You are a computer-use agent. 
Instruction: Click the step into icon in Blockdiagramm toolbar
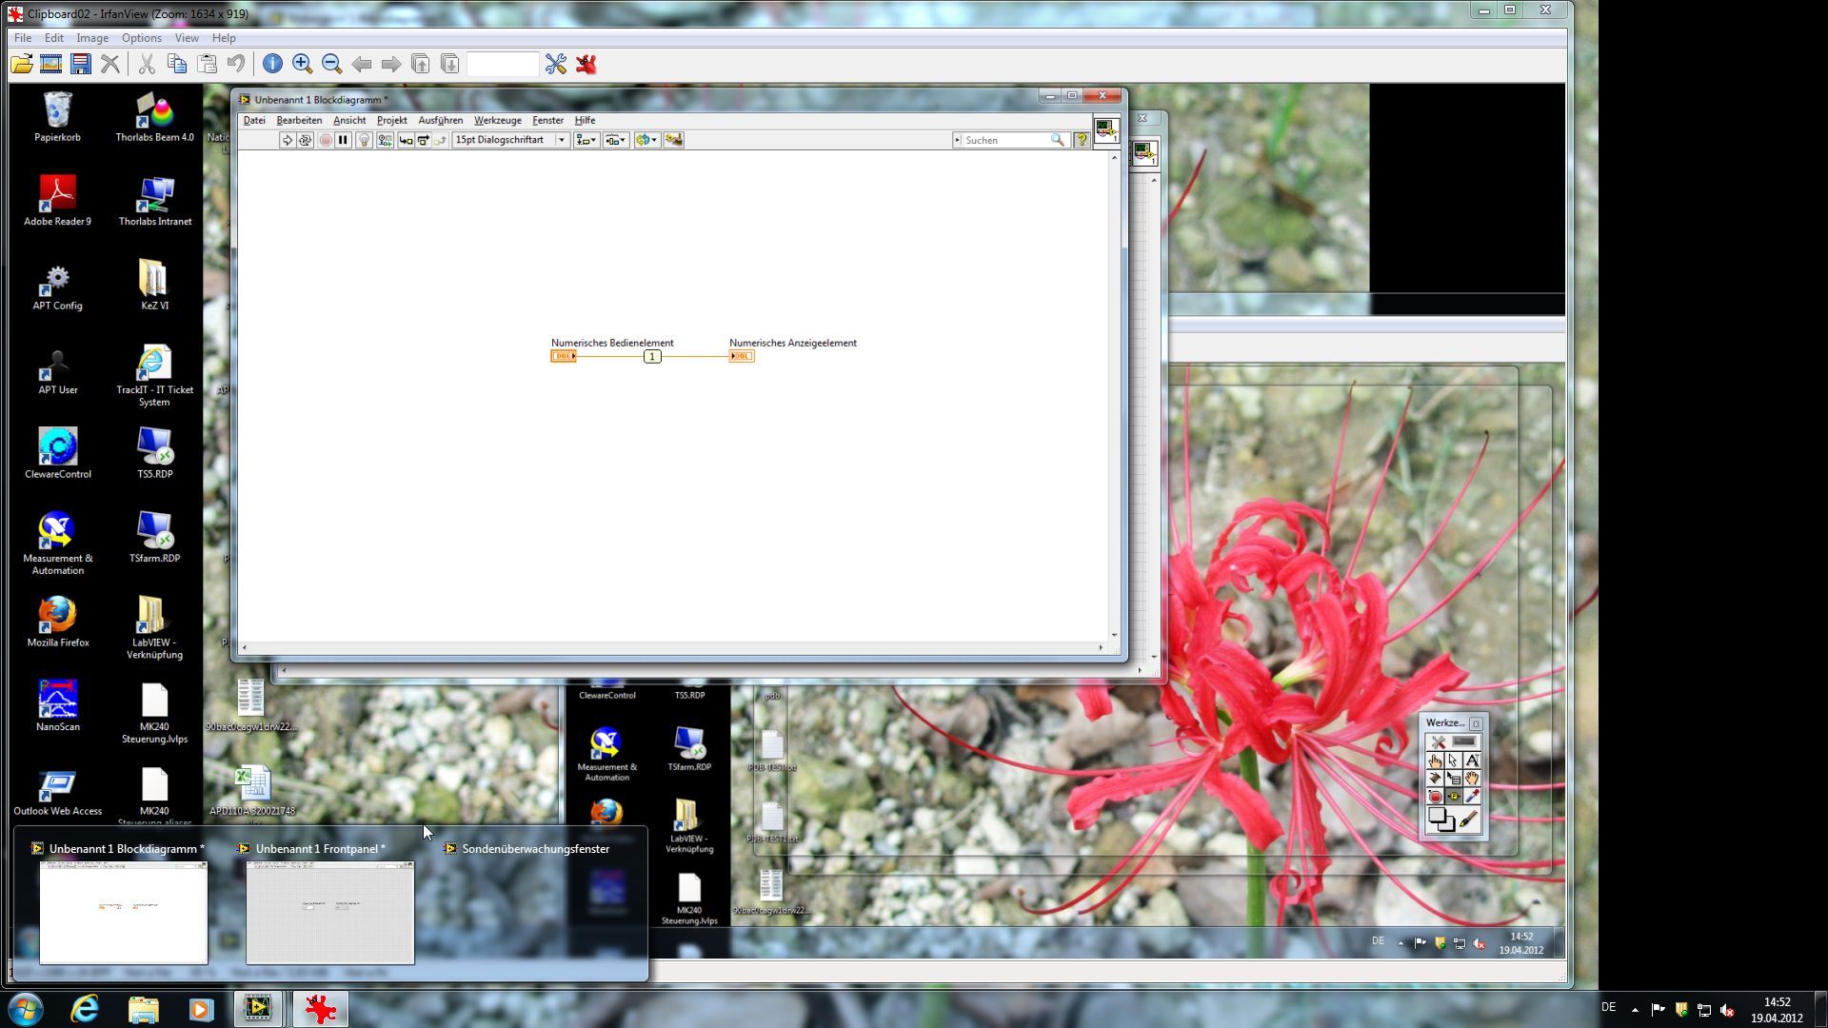[406, 140]
